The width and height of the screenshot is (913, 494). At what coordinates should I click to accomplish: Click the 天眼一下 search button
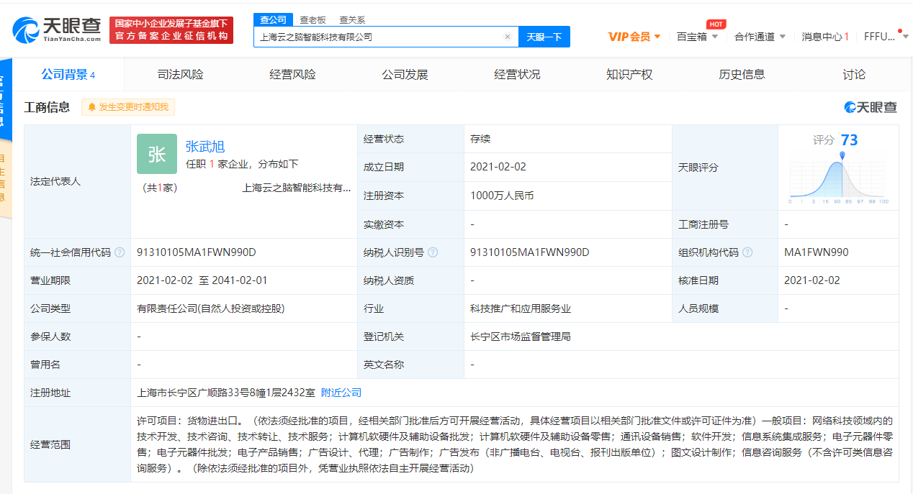[x=544, y=37]
